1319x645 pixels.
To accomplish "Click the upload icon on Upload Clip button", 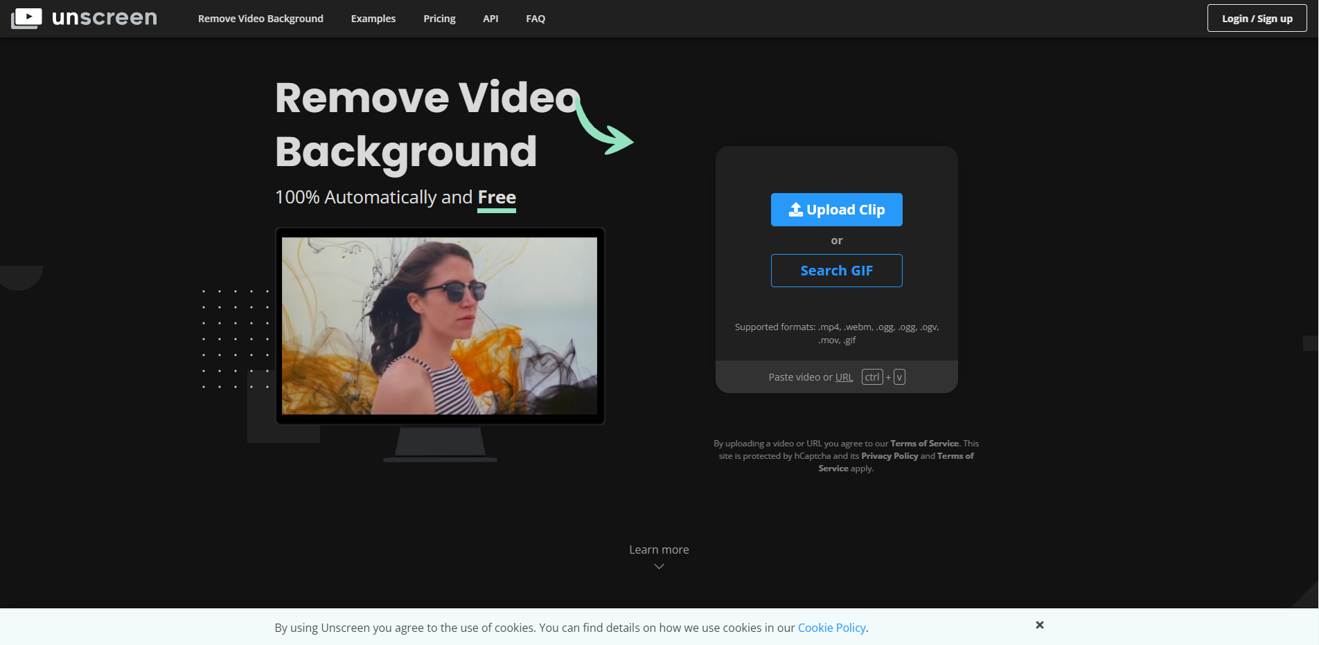I will coord(795,209).
